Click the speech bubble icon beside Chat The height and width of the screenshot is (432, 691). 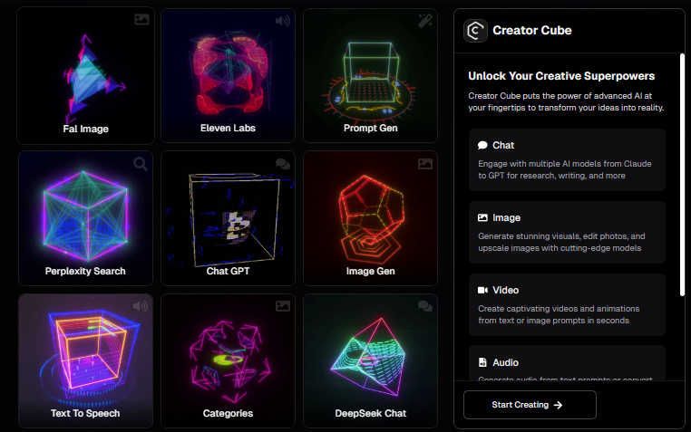click(482, 145)
